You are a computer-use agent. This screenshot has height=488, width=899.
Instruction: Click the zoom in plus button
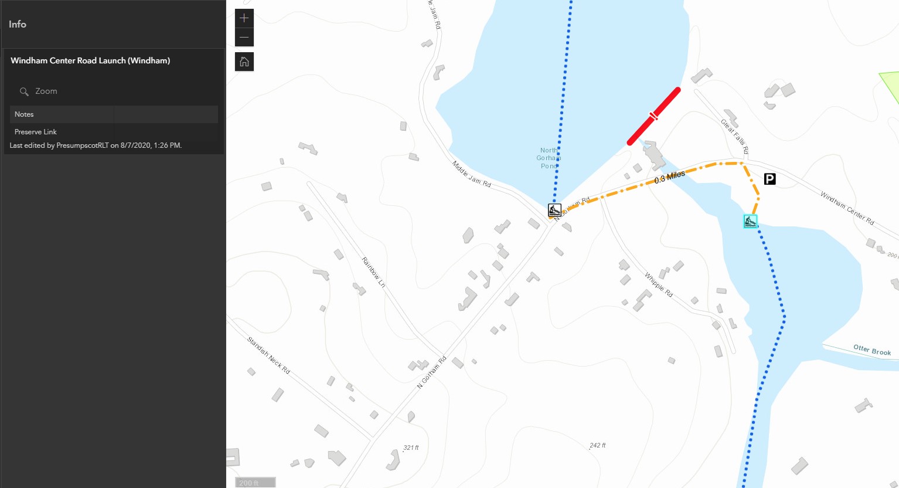[244, 18]
